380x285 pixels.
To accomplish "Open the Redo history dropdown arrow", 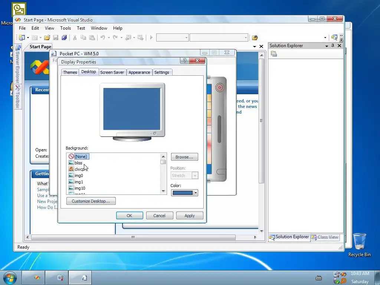I will (x=121, y=37).
